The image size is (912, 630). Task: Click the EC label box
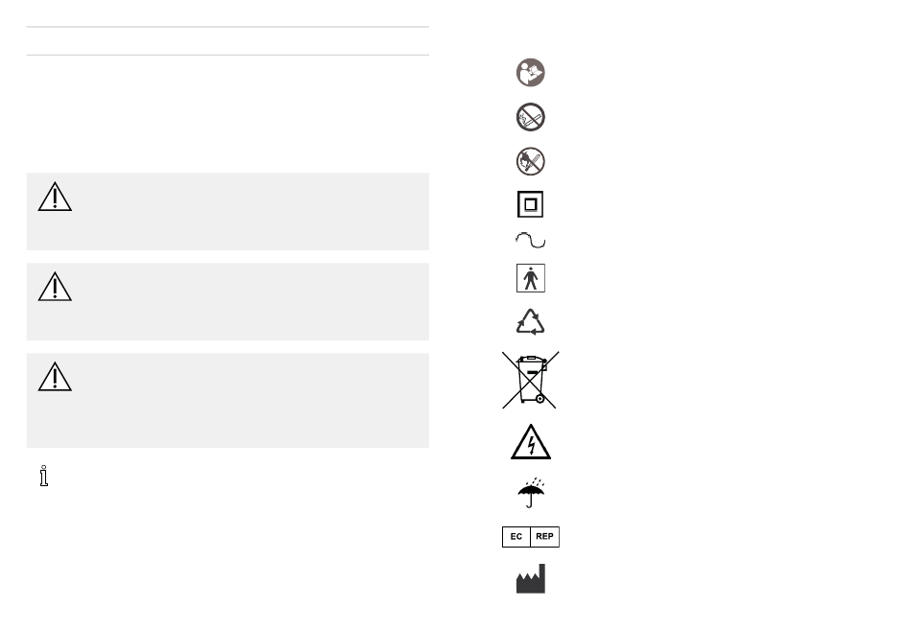click(516, 536)
